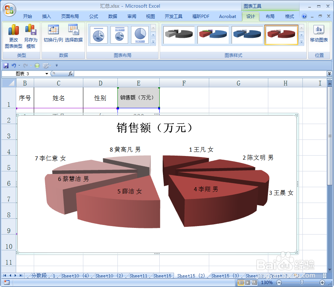Click the Save icon in quick access toolbar

tap(6, 66)
